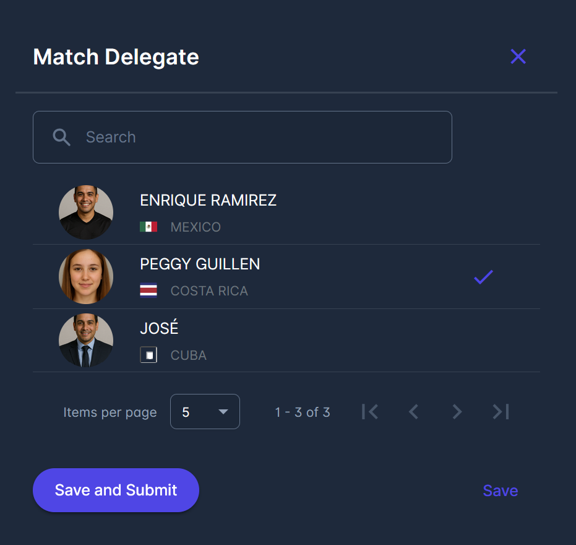Image resolution: width=576 pixels, height=545 pixels.
Task: Click the Mexico flag icon
Action: [x=148, y=227]
